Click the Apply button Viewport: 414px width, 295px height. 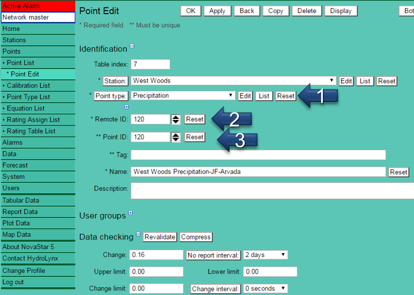(x=217, y=11)
